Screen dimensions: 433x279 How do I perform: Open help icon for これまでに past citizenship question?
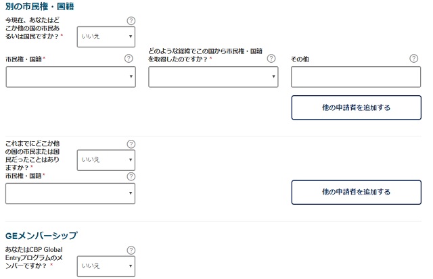(x=131, y=144)
